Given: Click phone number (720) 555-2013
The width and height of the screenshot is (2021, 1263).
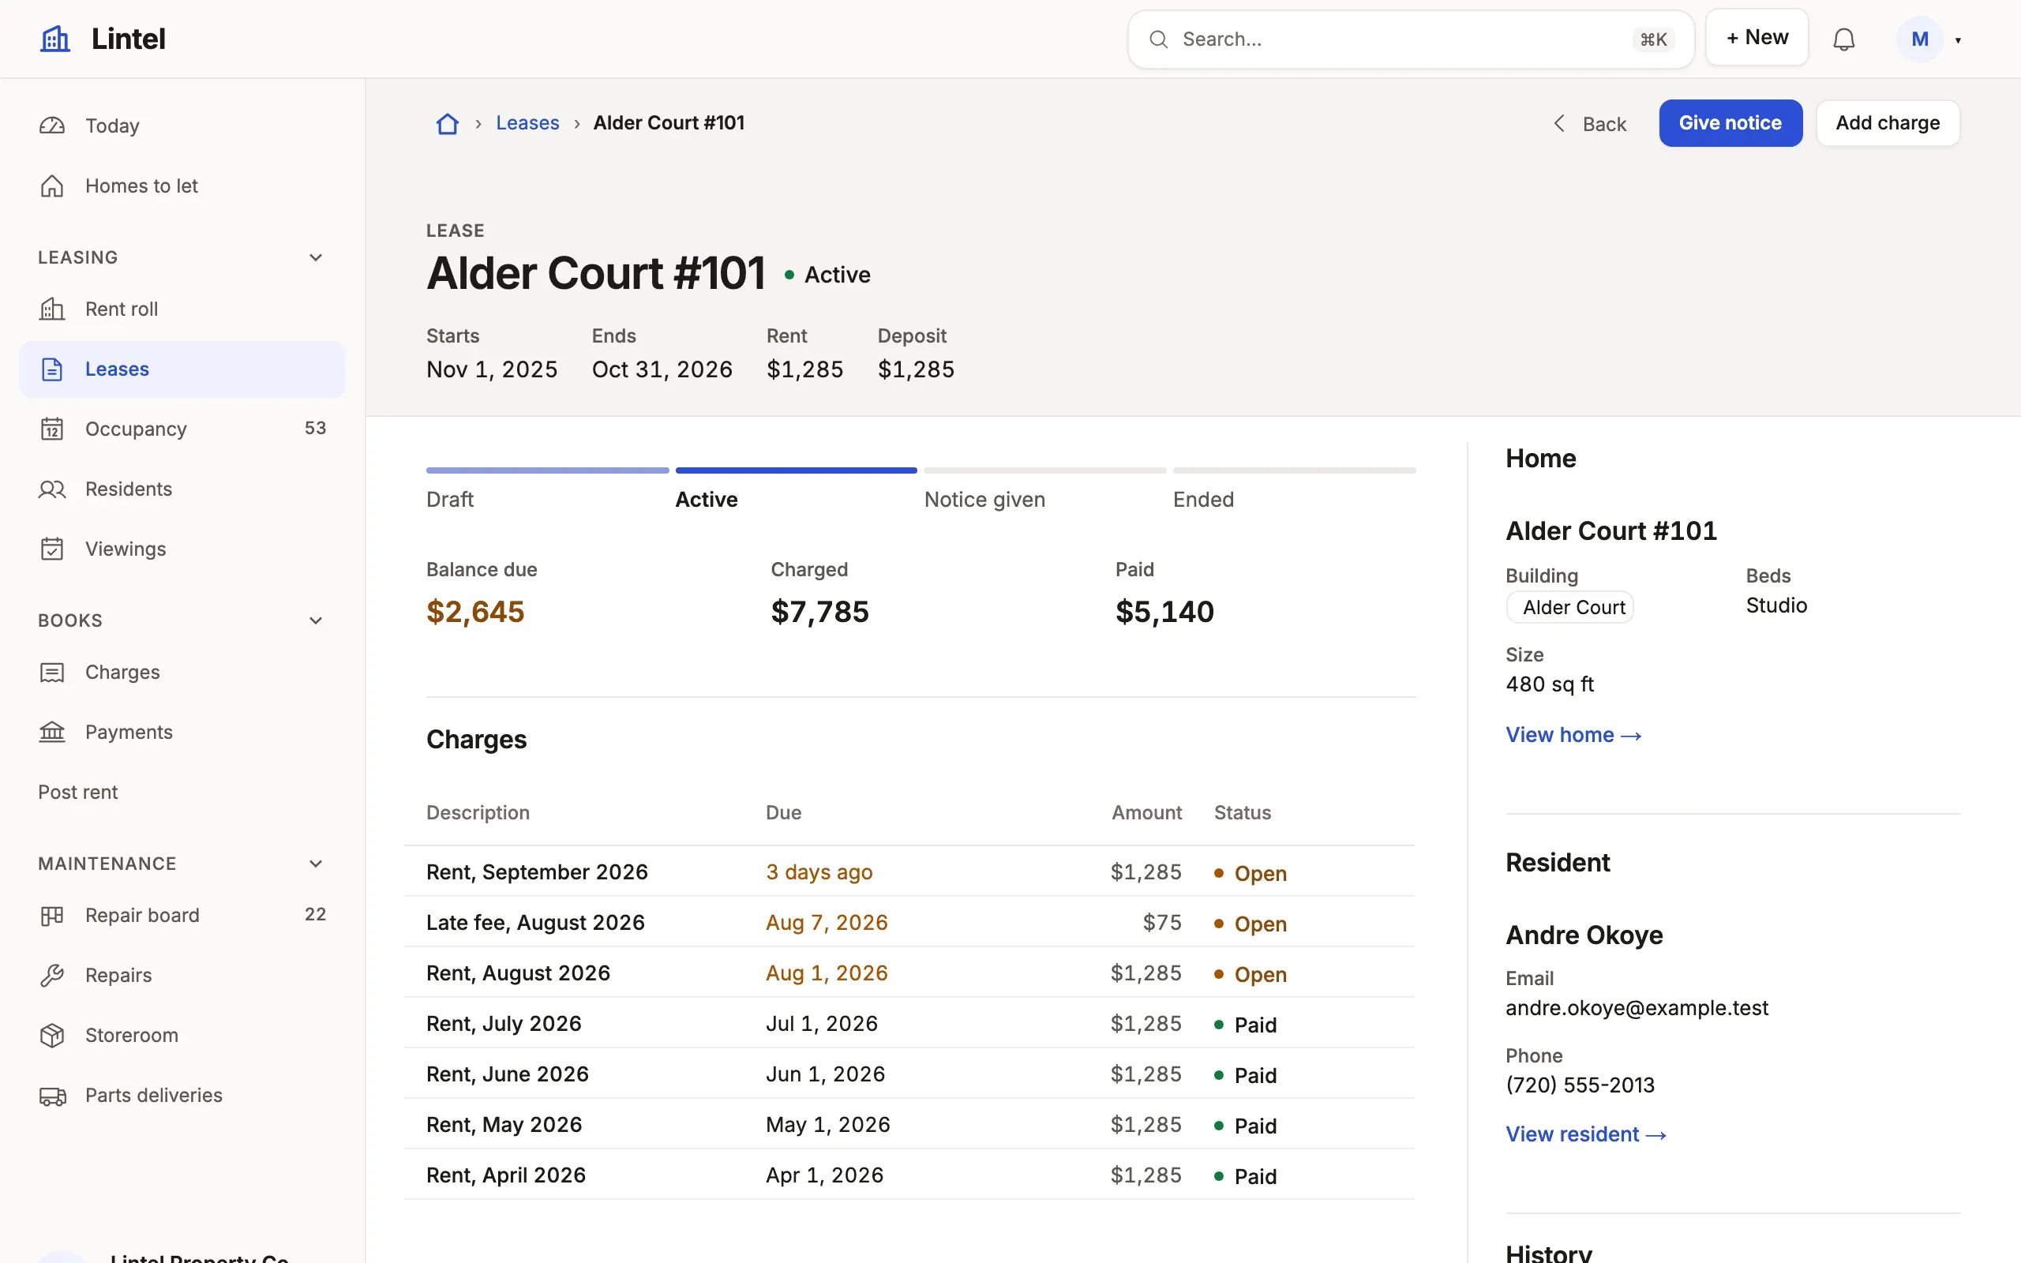Looking at the screenshot, I should coord(1580,1085).
